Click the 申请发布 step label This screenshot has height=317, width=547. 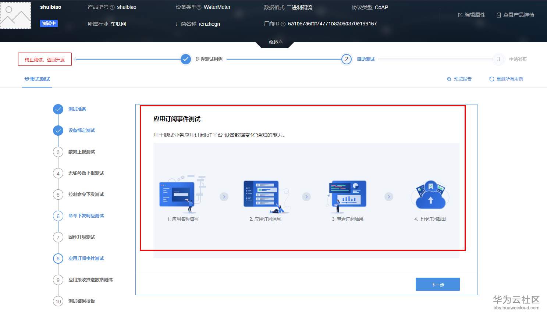518,59
